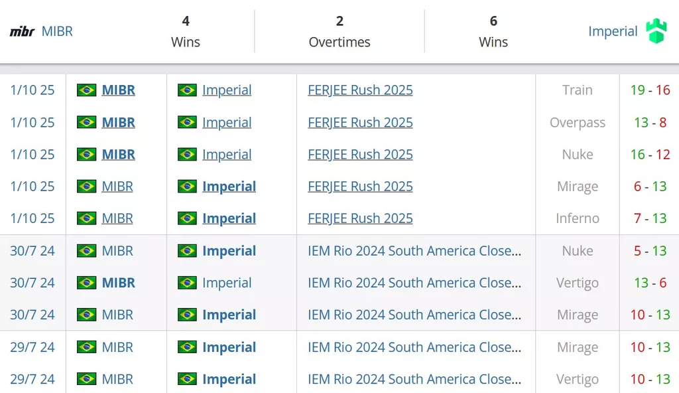Click Brazil flag beside Imperial in Overpass row
Viewport: 679px width, 393px height.
187,123
